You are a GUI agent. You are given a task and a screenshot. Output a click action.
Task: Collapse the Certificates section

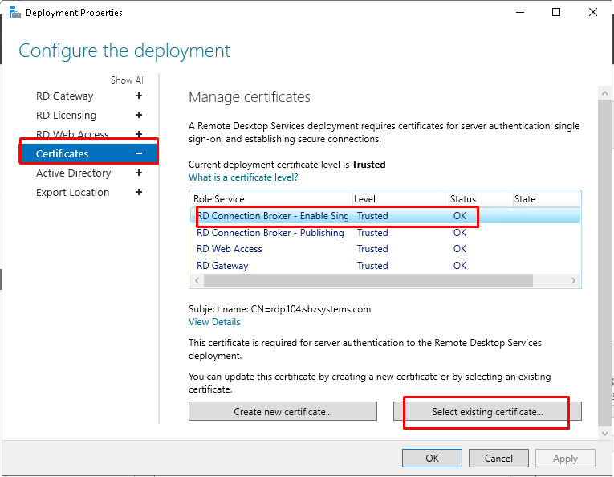pyautogui.click(x=139, y=153)
